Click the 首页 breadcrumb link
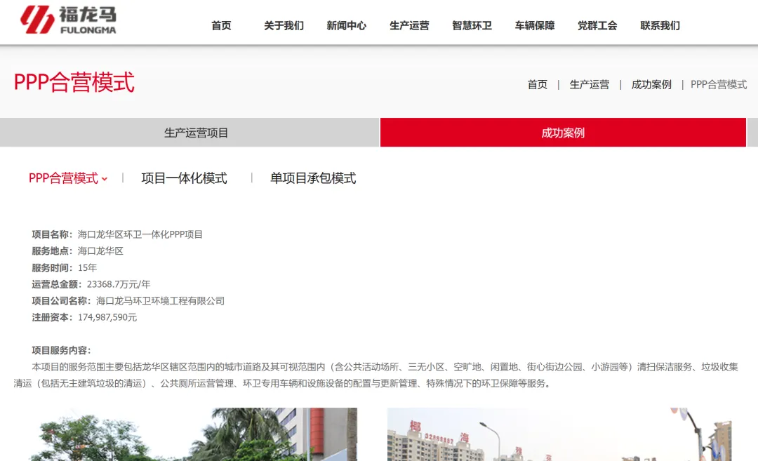The height and width of the screenshot is (461, 758). point(537,84)
